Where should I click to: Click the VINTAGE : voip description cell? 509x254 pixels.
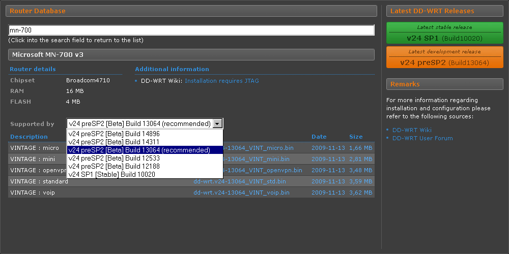[x=33, y=193]
